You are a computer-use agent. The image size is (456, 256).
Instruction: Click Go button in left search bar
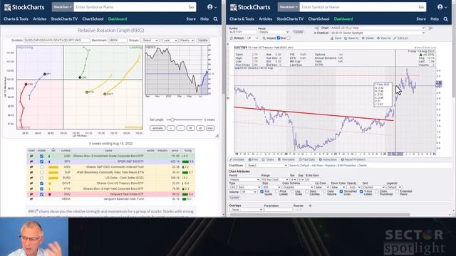click(x=191, y=7)
